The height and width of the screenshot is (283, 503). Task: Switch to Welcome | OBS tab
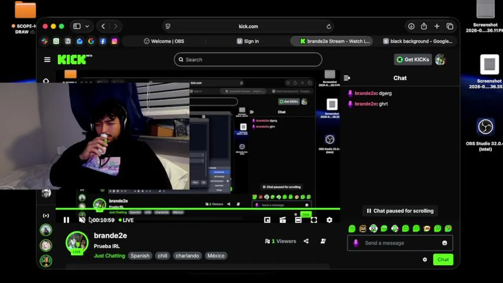pyautogui.click(x=164, y=41)
